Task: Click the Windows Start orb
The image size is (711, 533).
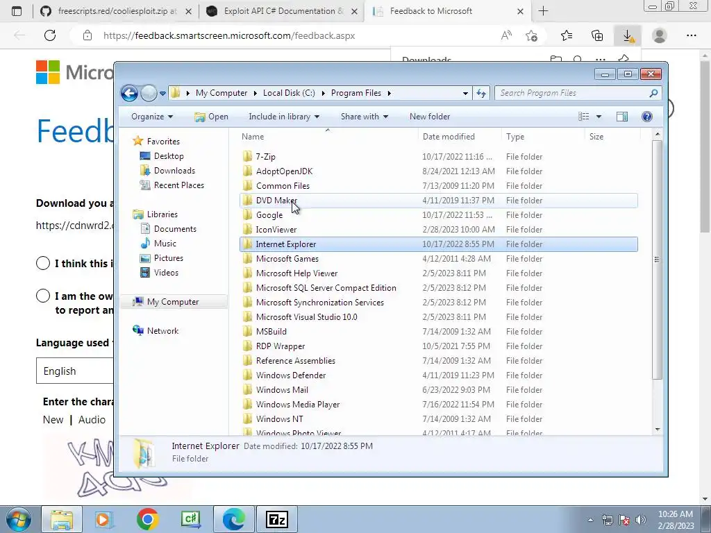Action: point(18,519)
